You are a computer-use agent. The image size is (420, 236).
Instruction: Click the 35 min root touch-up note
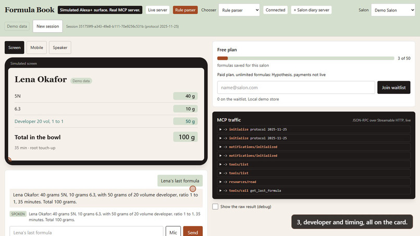(35, 147)
